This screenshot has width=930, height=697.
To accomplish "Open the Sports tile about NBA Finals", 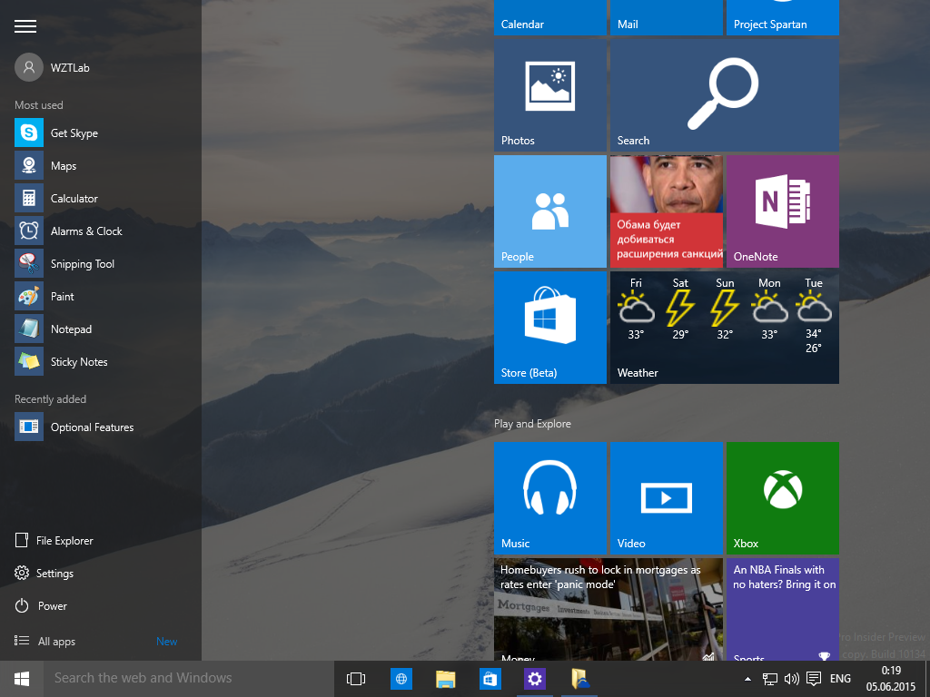I will (783, 609).
